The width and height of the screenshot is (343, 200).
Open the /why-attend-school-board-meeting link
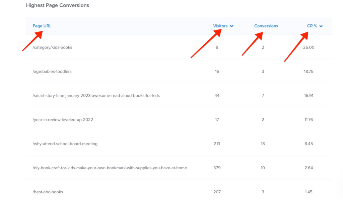pos(65,143)
